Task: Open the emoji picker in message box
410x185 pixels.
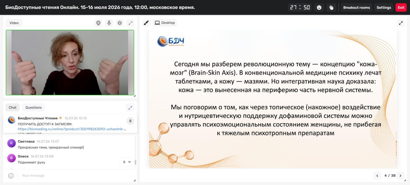Action: click(11, 175)
